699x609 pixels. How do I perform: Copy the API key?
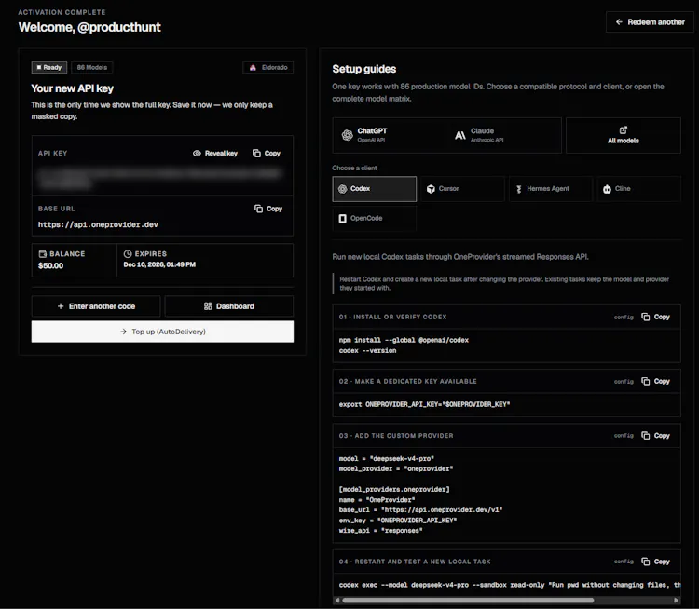point(267,154)
